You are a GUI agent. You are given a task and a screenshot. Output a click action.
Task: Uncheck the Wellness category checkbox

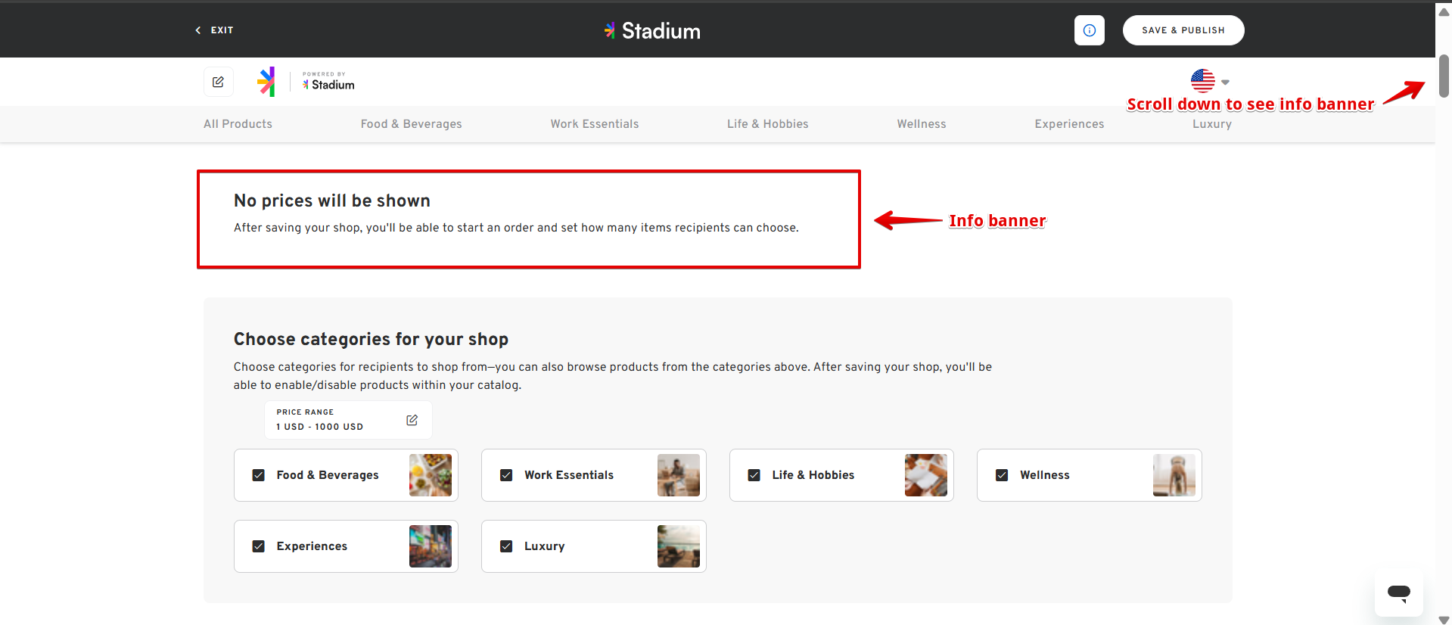1002,475
